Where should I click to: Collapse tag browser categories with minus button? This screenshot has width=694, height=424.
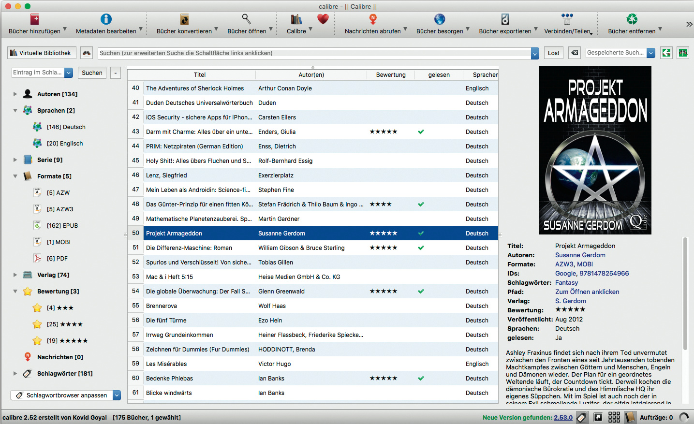coord(115,73)
